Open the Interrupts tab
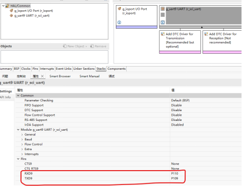Screen dimensions: 242x186 (47, 69)
